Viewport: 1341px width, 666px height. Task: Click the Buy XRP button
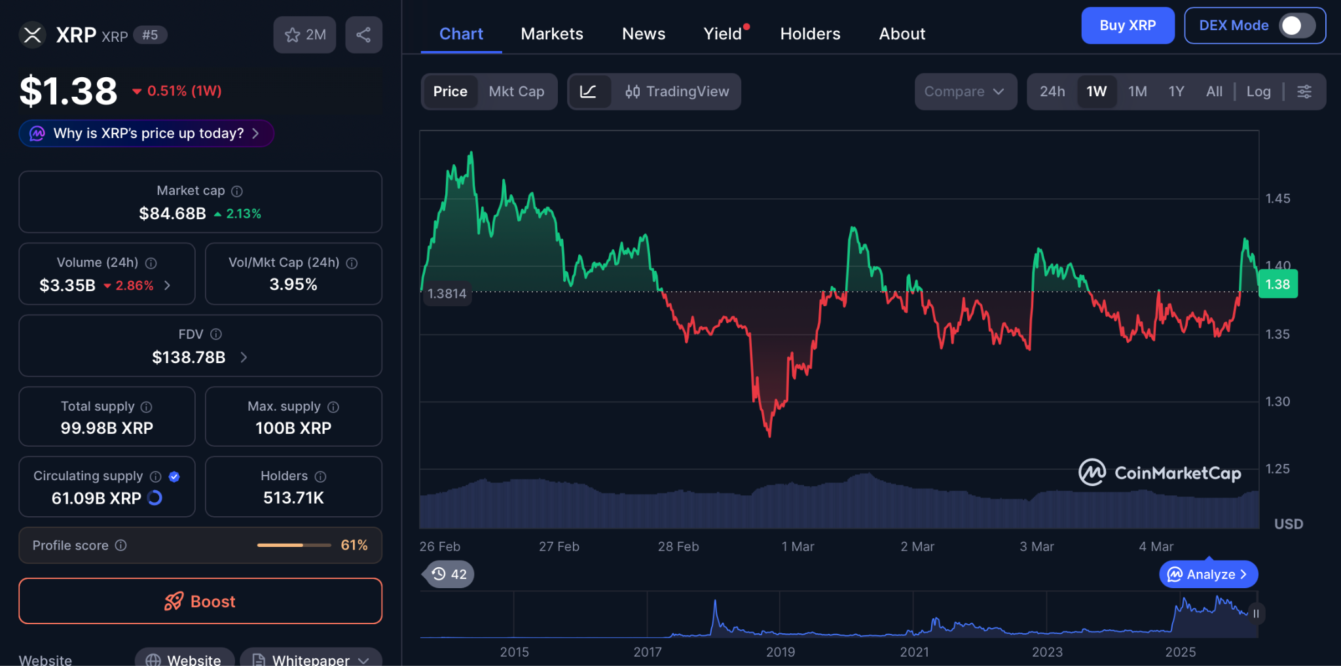pyautogui.click(x=1127, y=26)
